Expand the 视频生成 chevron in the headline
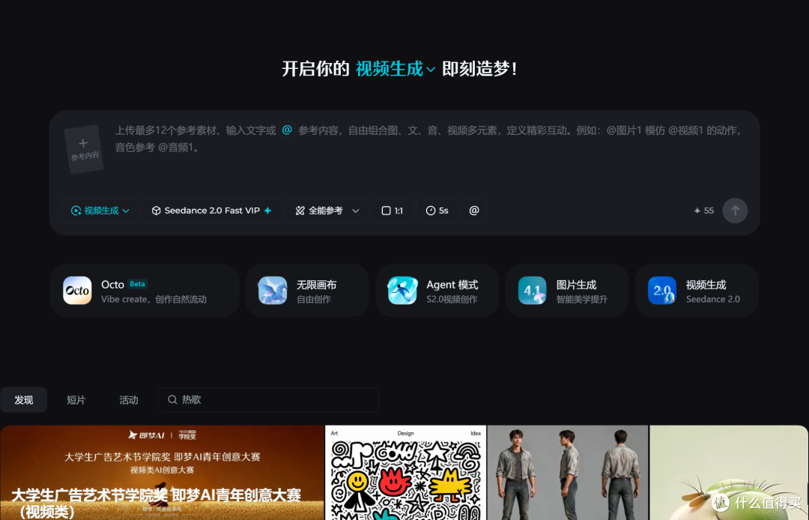This screenshot has width=809, height=520. pos(431,69)
